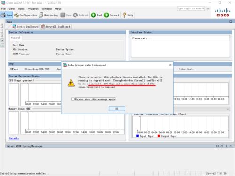Click the CPU Usage (percent) label

pyautogui.click(x=21, y=80)
